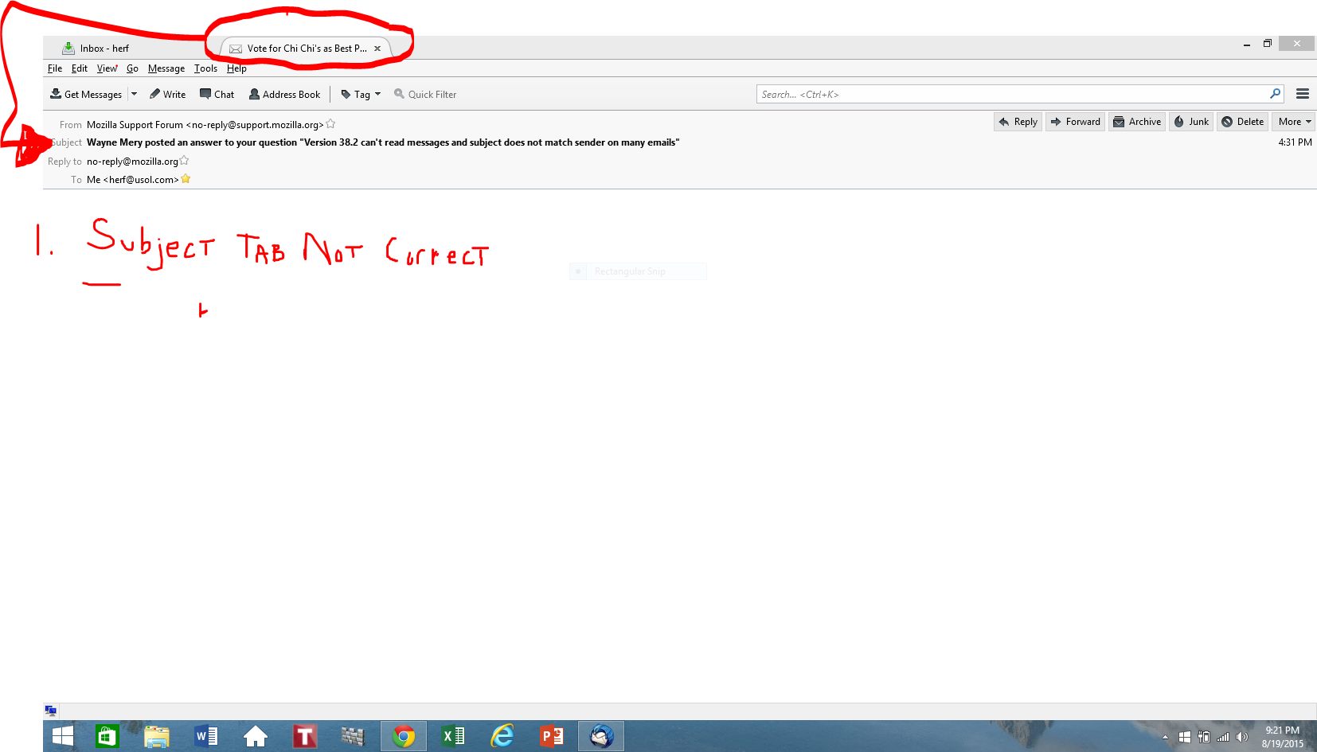This screenshot has height=752, width=1317.
Task: Click recipient Me <herf@usol.com>
Action: tap(133, 180)
